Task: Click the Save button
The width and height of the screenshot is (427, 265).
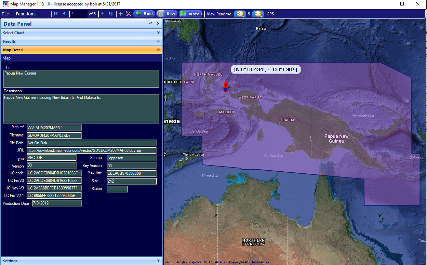Action: 167,14
